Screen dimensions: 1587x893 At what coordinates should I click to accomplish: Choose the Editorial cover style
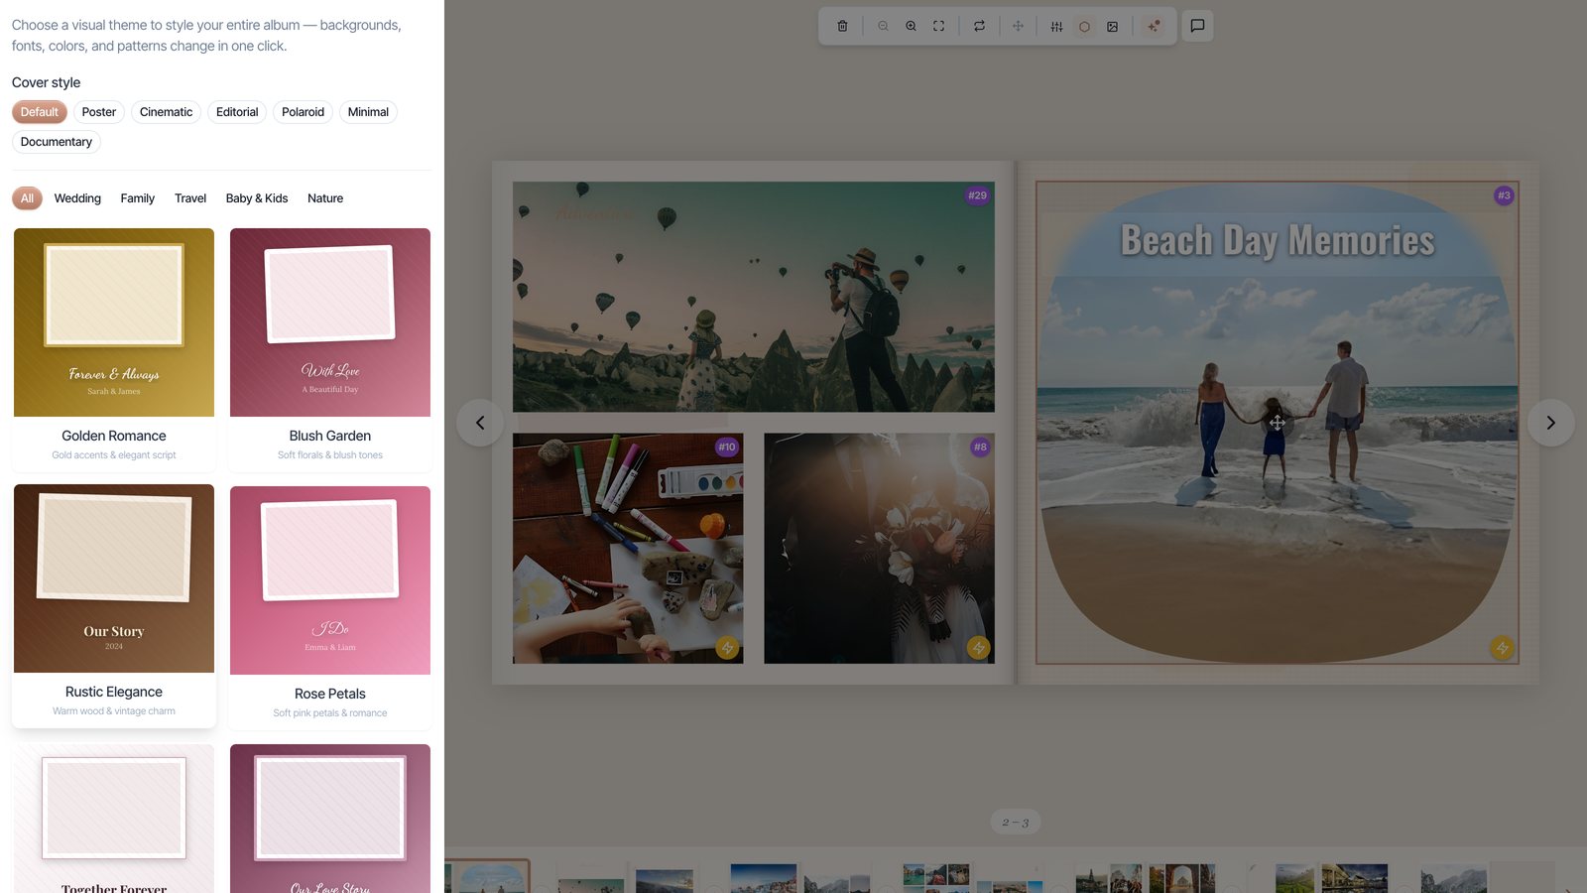pos(237,112)
